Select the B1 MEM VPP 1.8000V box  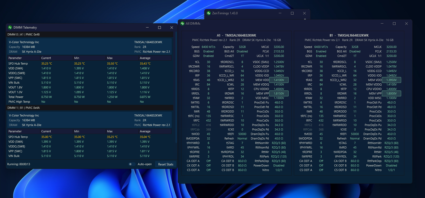tap(391, 93)
